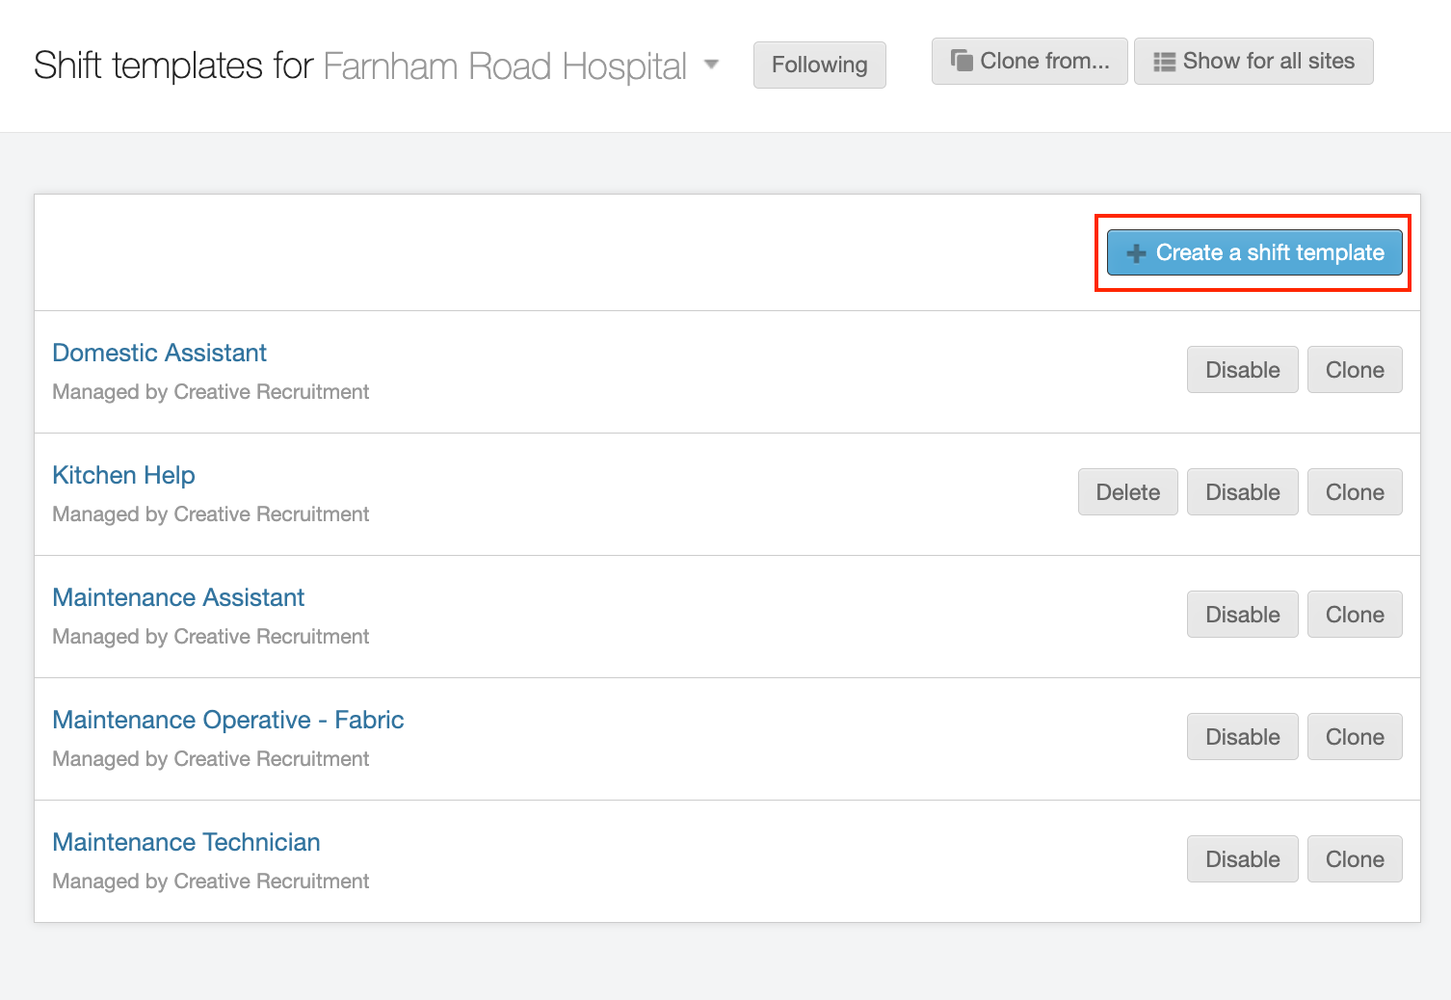
Task: Clone the Maintenance Technician template
Action: [1354, 859]
